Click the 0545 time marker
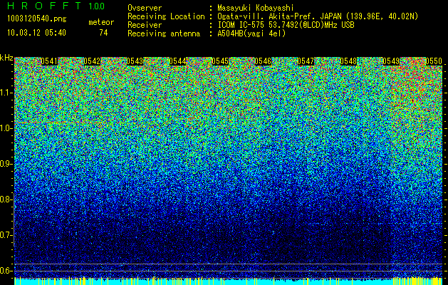Viewport: 448px width, 285px height. click(x=220, y=61)
